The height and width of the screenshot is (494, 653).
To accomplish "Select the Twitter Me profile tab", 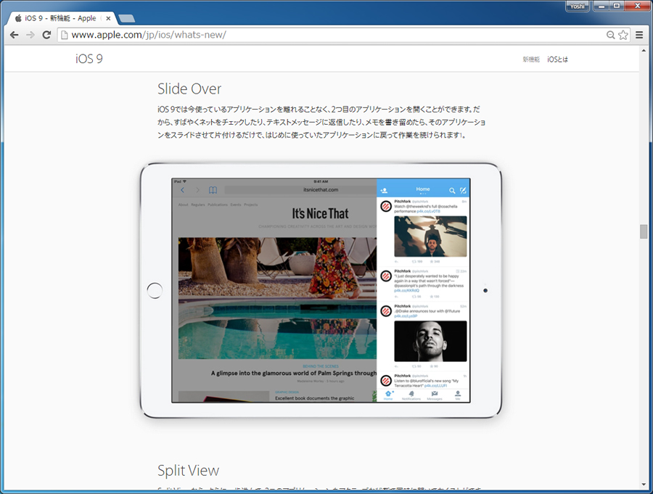I will pyautogui.click(x=458, y=395).
